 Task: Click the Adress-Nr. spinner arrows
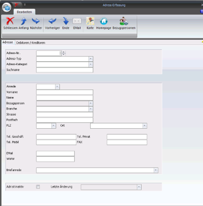coord(64,53)
